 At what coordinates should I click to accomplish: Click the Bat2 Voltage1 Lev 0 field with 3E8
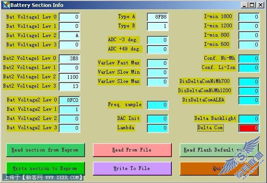70,59
